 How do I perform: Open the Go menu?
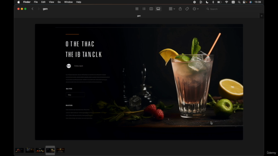59,2
